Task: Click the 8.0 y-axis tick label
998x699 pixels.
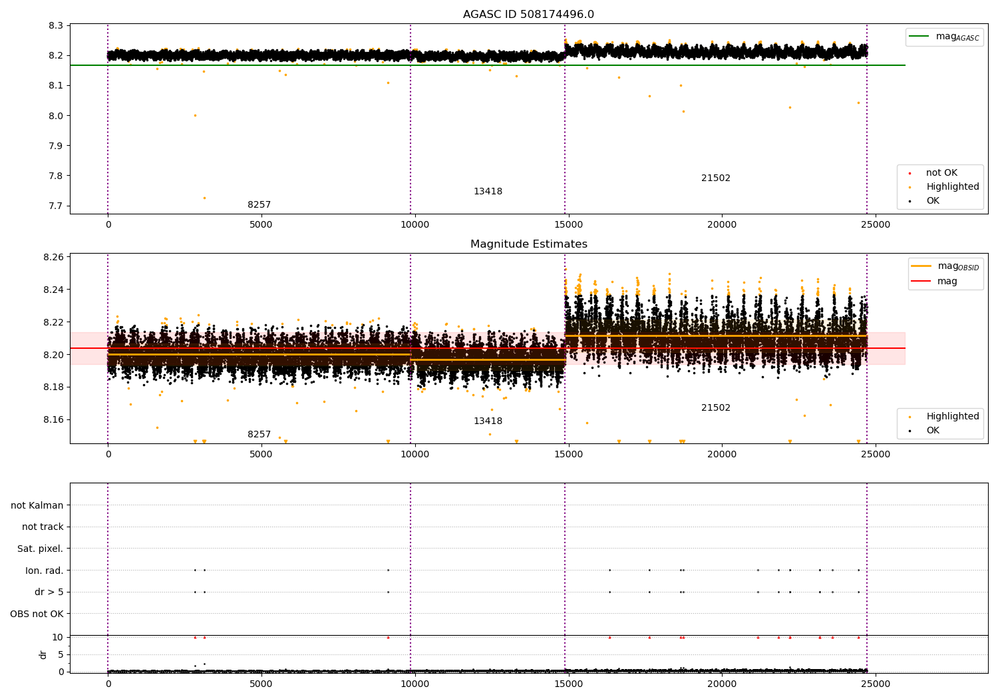Action: (x=56, y=116)
